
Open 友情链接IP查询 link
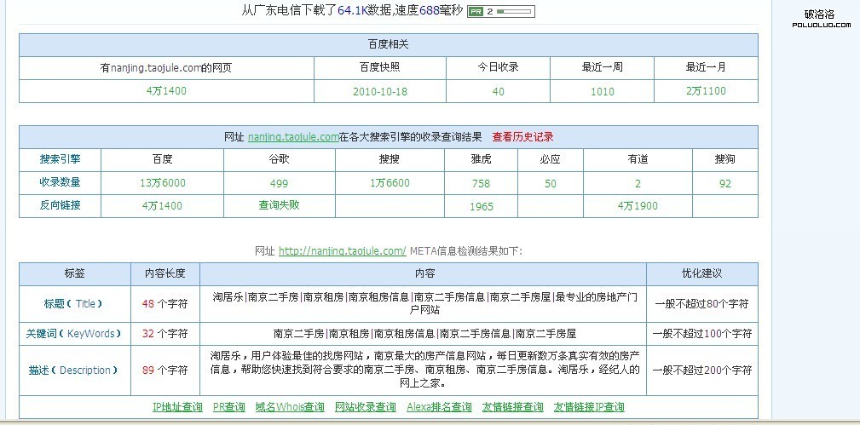(x=589, y=407)
